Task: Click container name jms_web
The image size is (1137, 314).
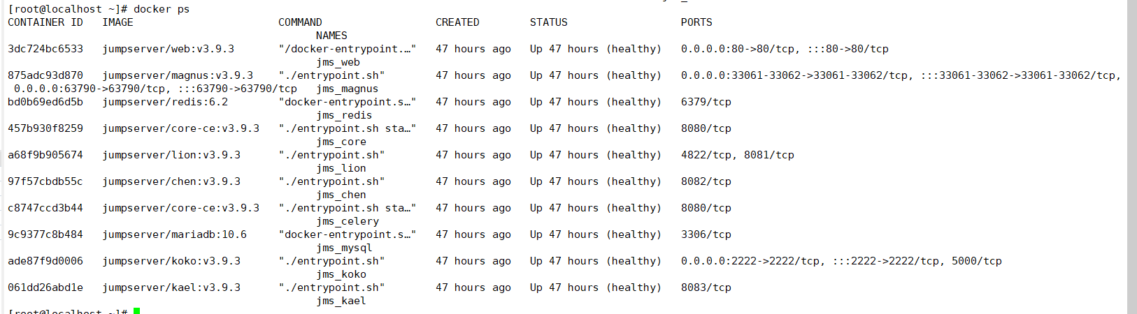Action: tap(338, 62)
